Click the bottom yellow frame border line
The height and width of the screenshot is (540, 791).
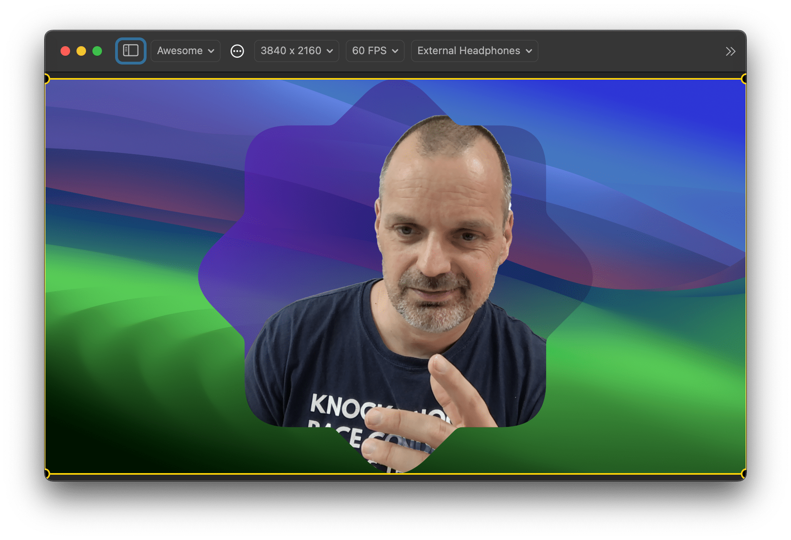click(239, 473)
